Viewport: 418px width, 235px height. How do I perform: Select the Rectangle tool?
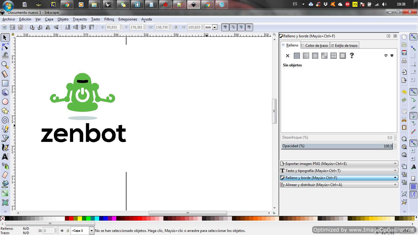tap(5, 83)
